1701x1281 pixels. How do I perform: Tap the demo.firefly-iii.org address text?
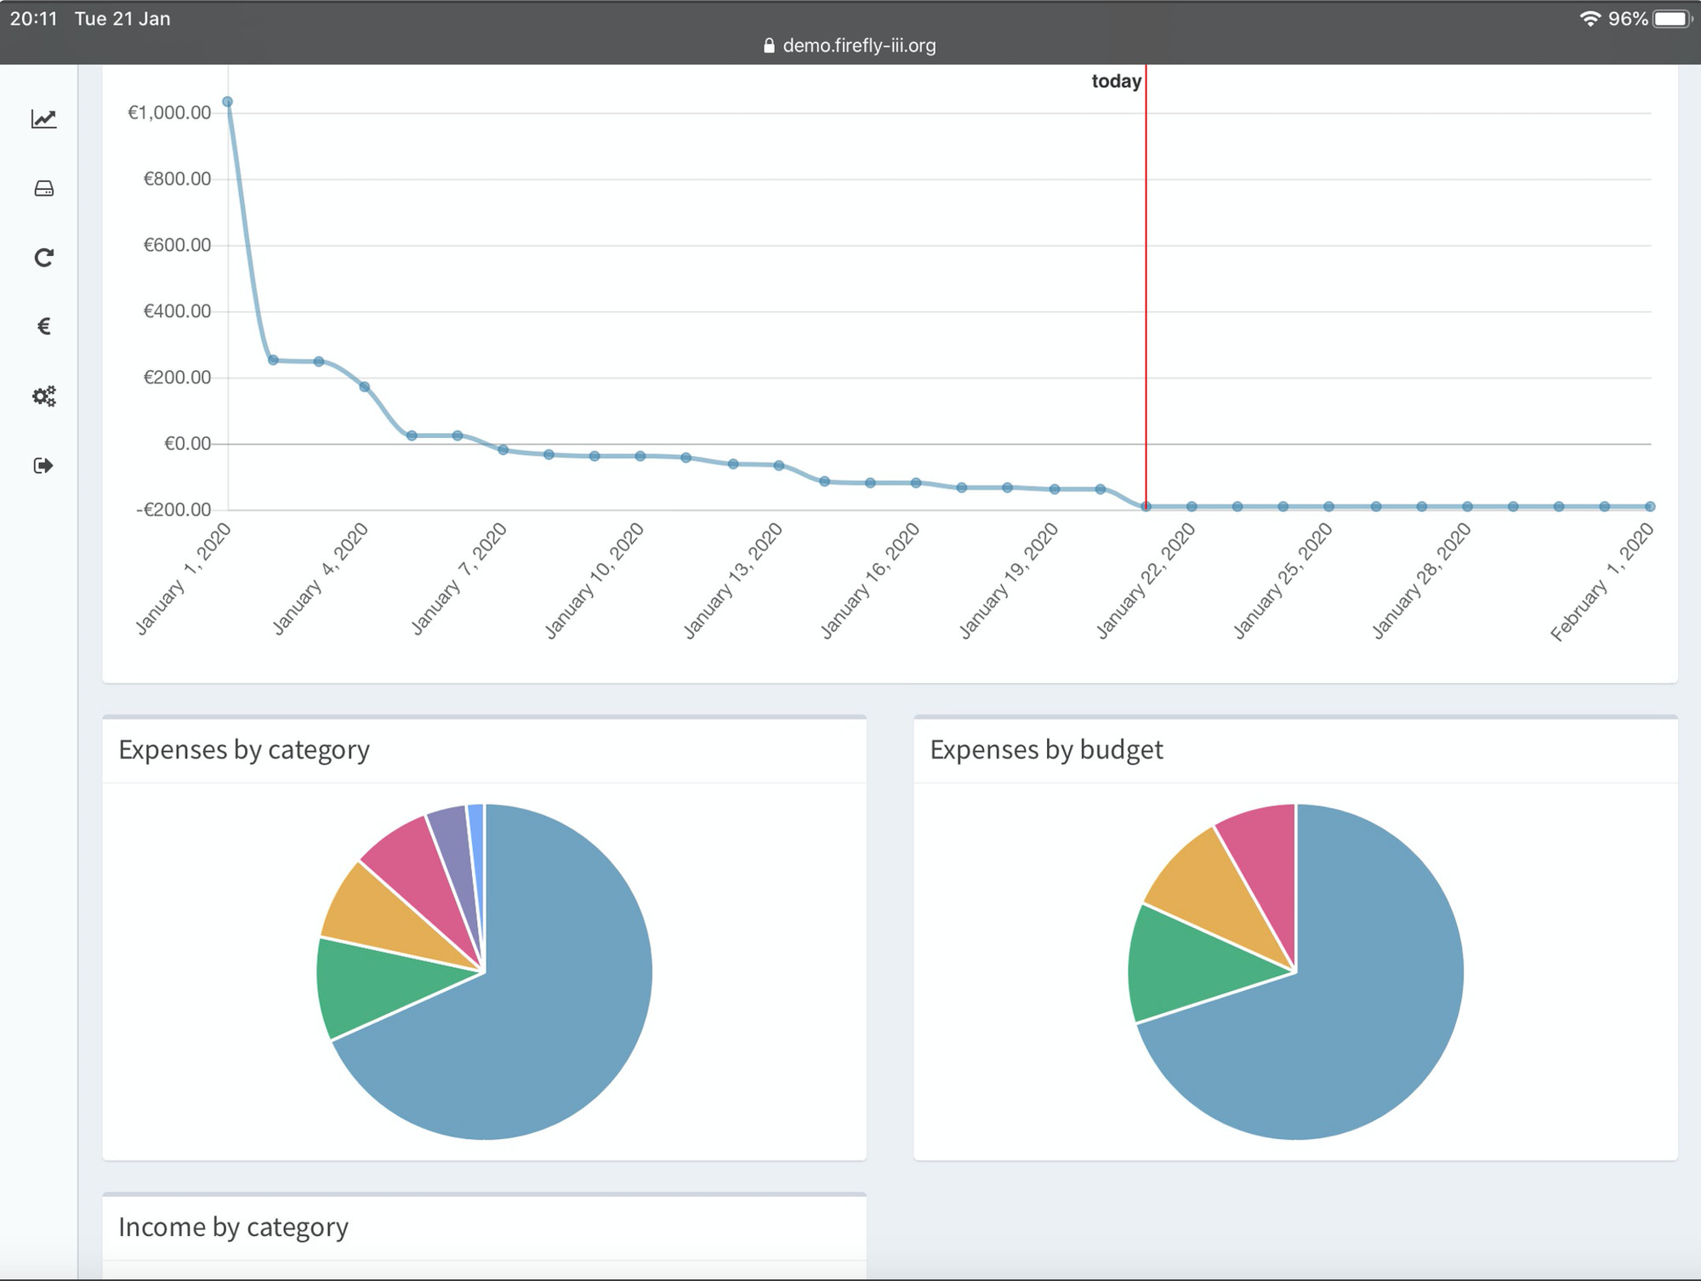[859, 46]
